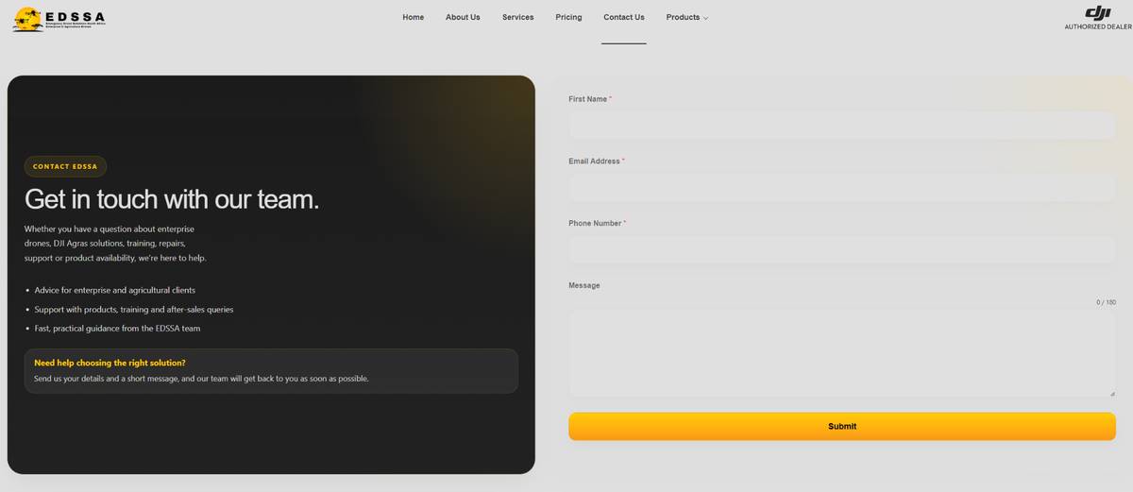Navigate to the Pricing page
Screen dimensions: 1133x492
click(x=568, y=17)
